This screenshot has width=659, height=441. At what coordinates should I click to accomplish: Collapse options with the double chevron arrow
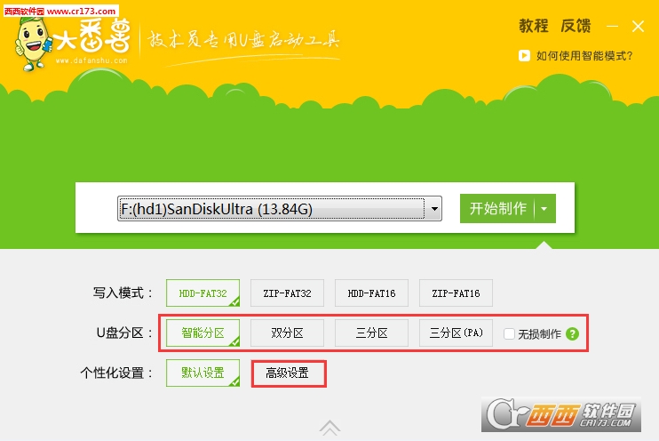tap(329, 428)
